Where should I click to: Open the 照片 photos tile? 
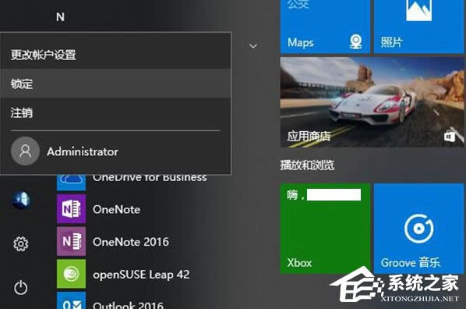tap(418, 27)
